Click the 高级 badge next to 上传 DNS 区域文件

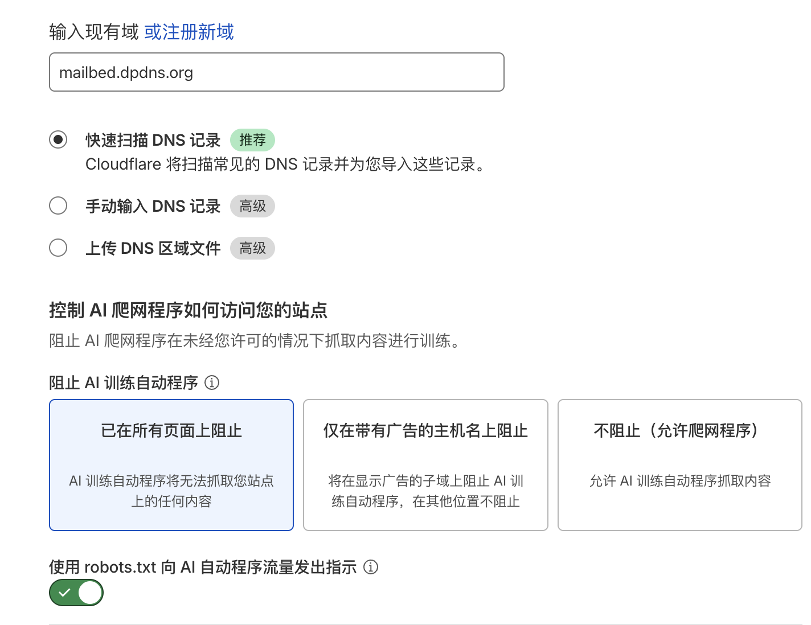(252, 248)
